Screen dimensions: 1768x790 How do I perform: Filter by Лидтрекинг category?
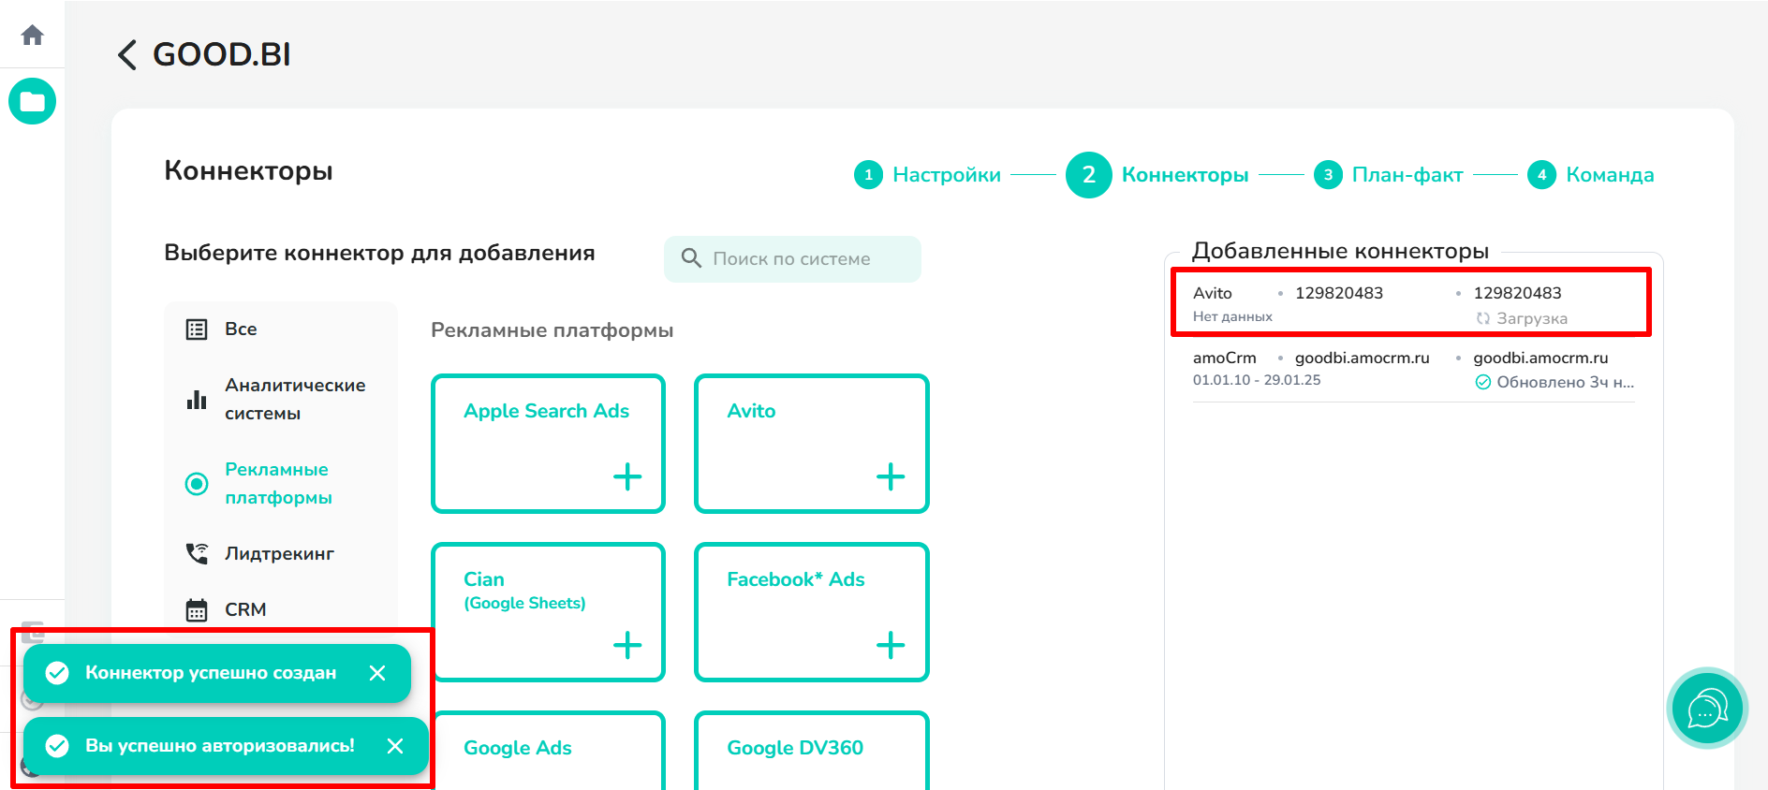click(279, 554)
